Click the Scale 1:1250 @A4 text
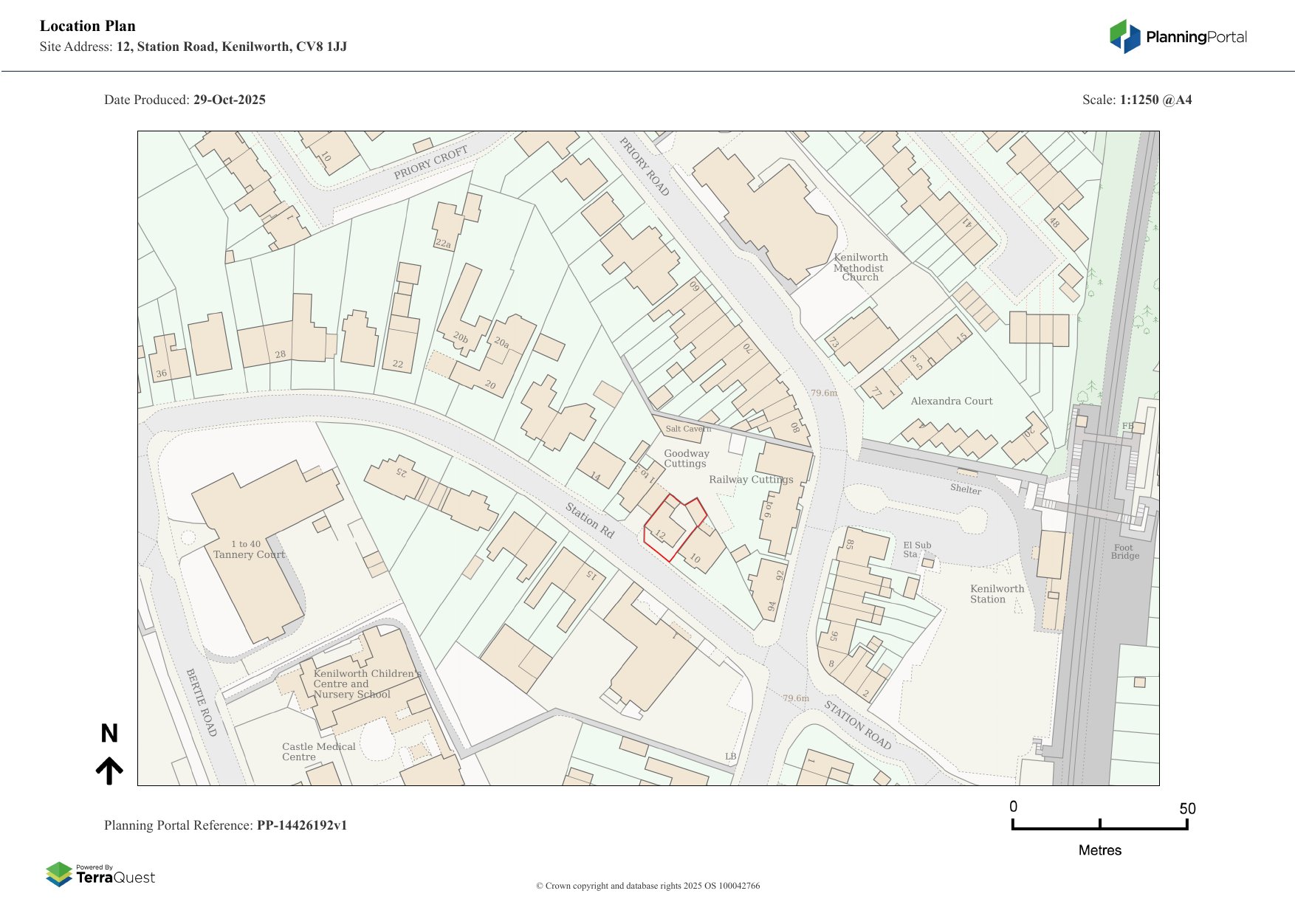 point(1136,100)
